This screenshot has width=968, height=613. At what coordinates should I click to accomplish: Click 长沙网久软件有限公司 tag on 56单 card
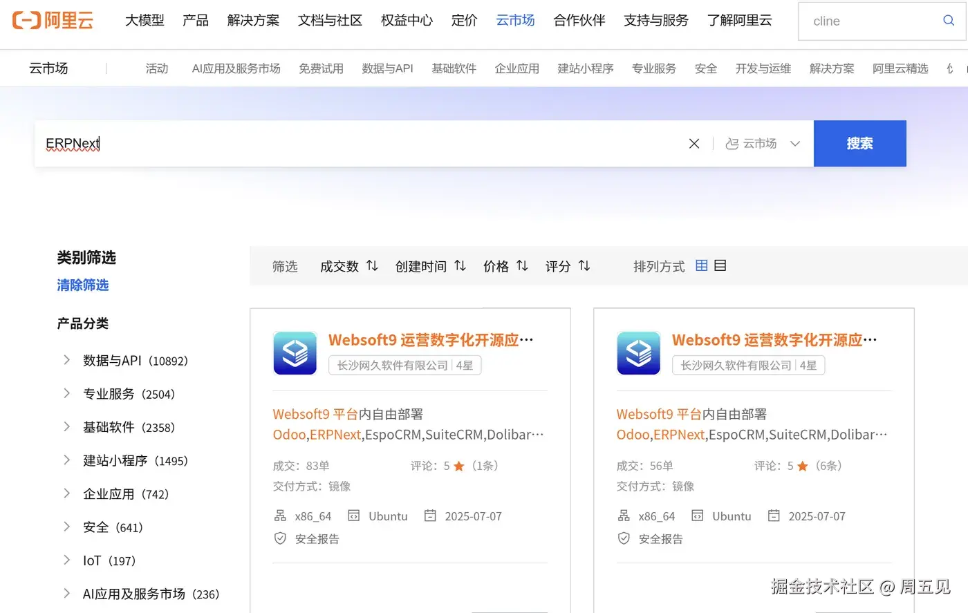[x=748, y=365]
